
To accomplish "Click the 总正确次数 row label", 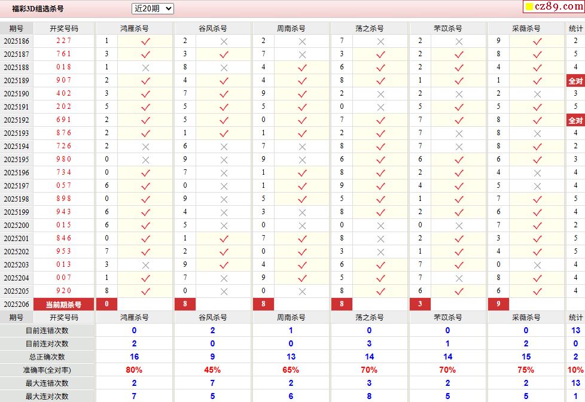I will [47, 357].
